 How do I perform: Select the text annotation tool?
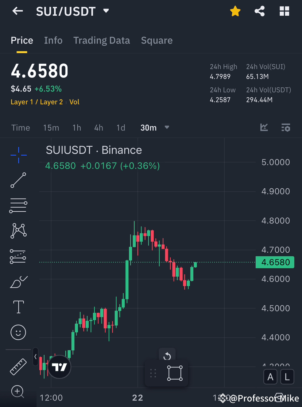(18, 307)
